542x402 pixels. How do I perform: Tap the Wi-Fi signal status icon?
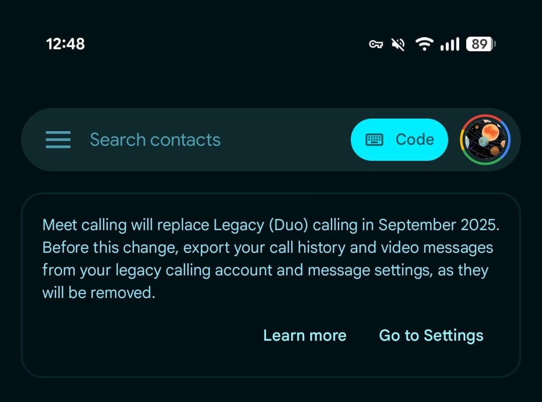[424, 44]
